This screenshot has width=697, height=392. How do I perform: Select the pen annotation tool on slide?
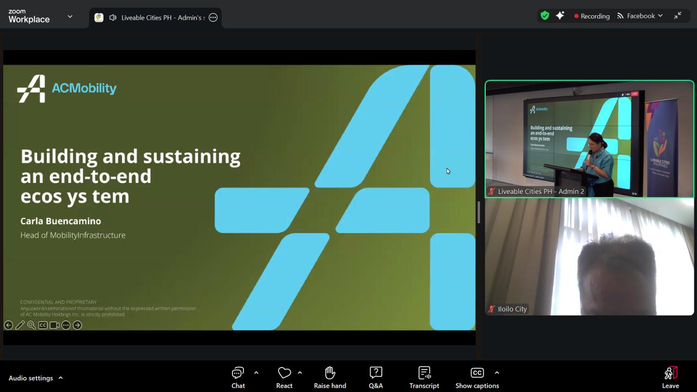20,325
